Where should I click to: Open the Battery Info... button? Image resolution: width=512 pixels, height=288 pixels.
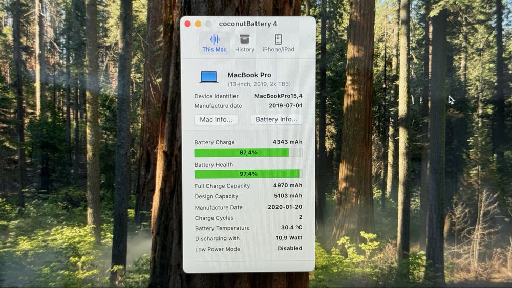click(x=276, y=119)
